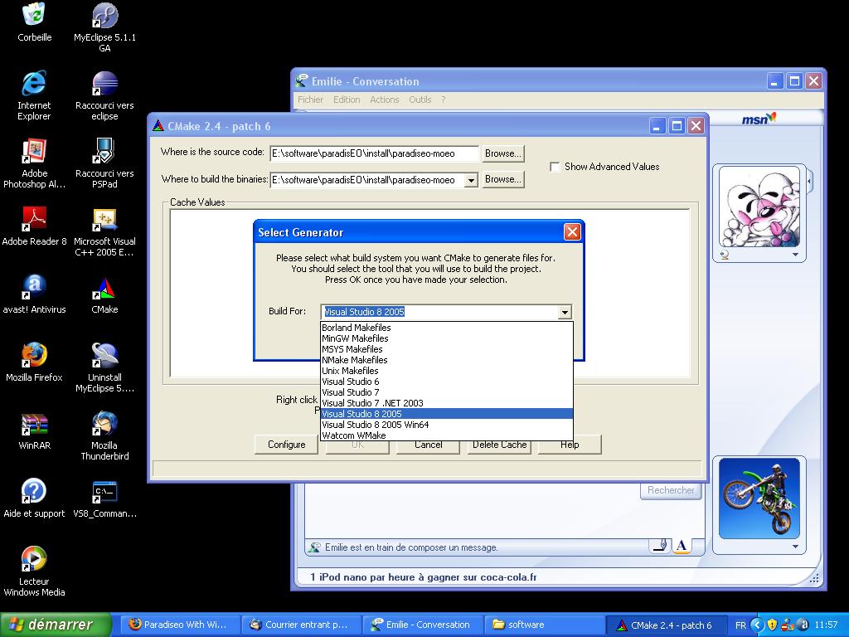Click the source code path input field
This screenshot has height=637, width=849.
click(x=374, y=153)
